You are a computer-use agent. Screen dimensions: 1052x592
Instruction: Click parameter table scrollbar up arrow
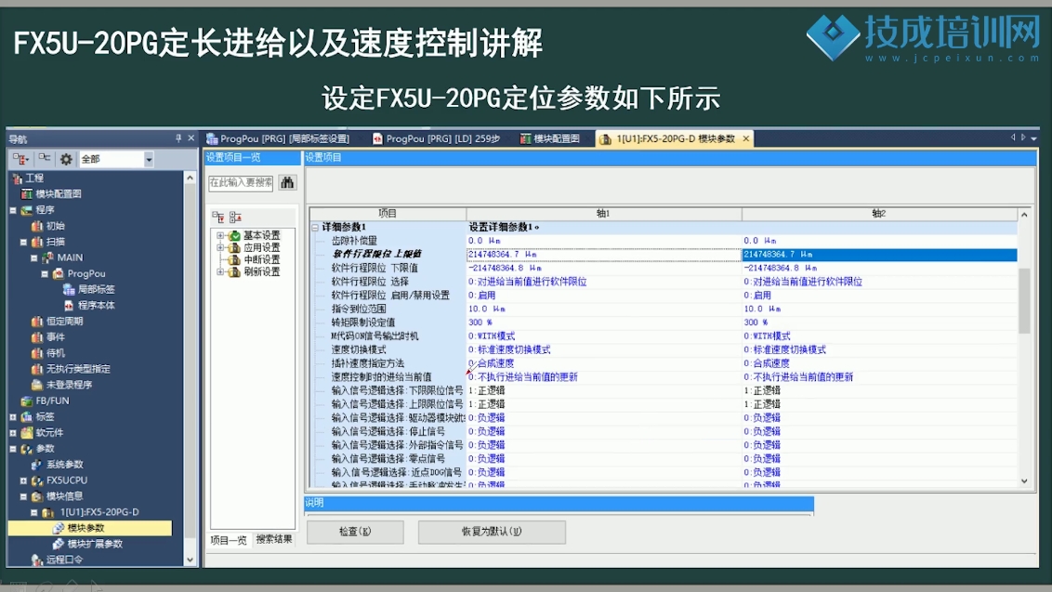(1024, 215)
